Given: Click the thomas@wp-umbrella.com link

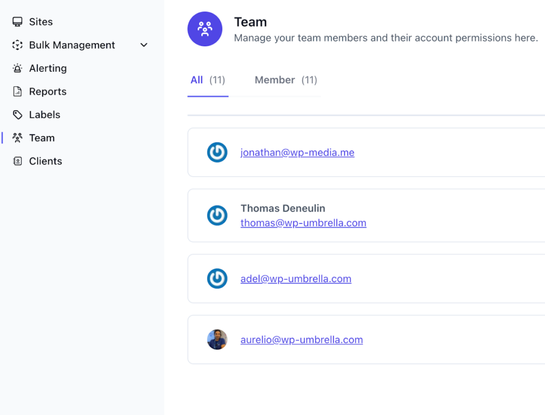Looking at the screenshot, I should (303, 223).
